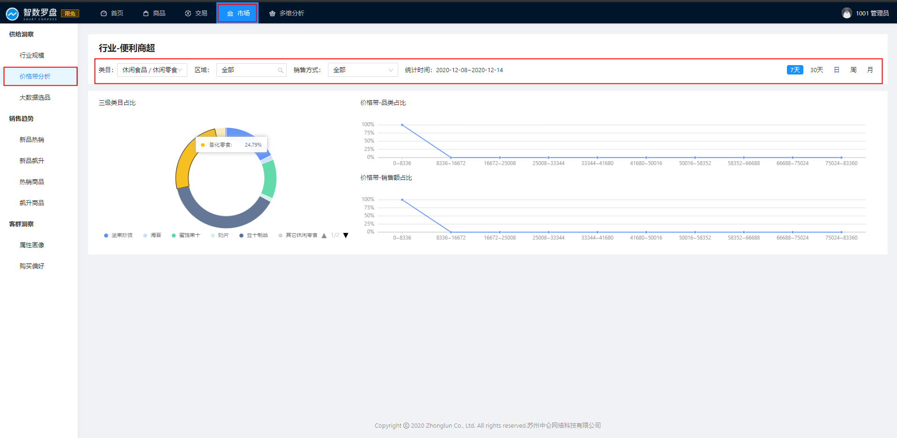Click the shopping bag icon beside 商品

pyautogui.click(x=146, y=14)
